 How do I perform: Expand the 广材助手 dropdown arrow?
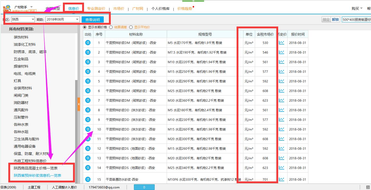point(31,7)
